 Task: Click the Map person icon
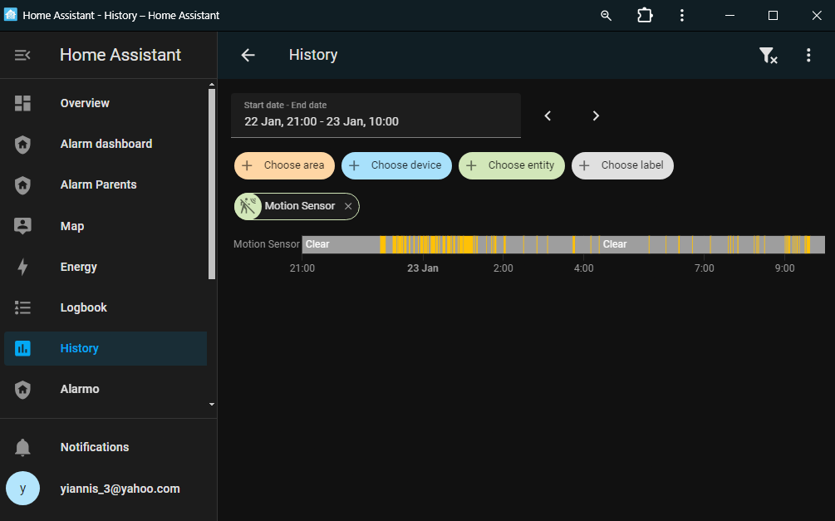[22, 226]
